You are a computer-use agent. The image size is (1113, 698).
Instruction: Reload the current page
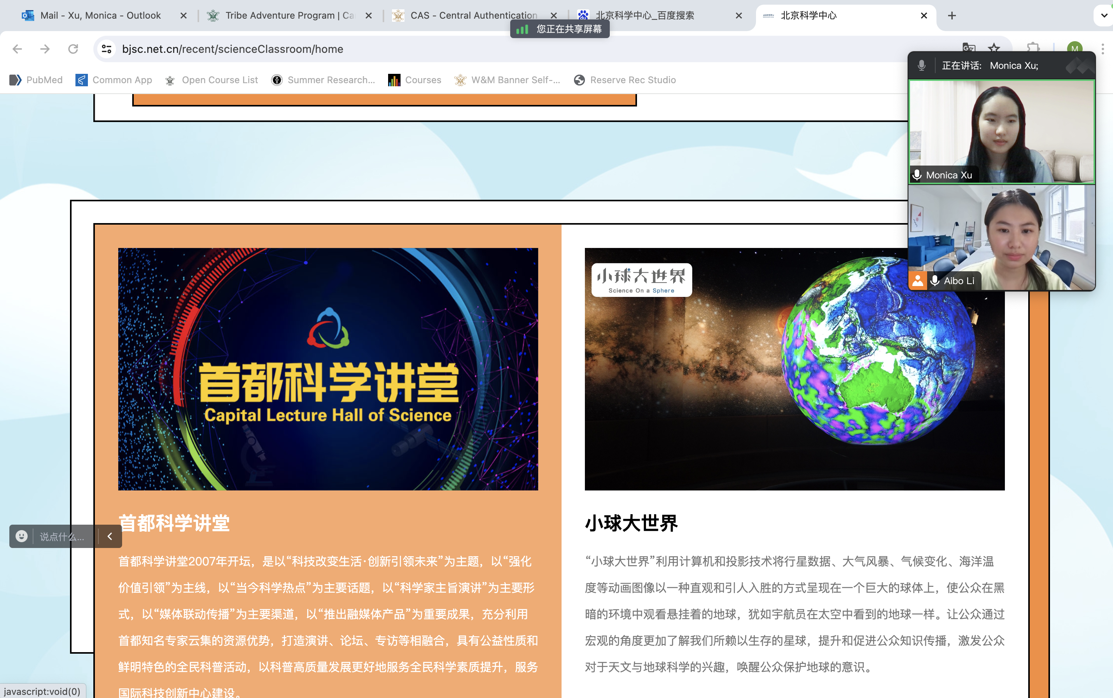point(73,49)
